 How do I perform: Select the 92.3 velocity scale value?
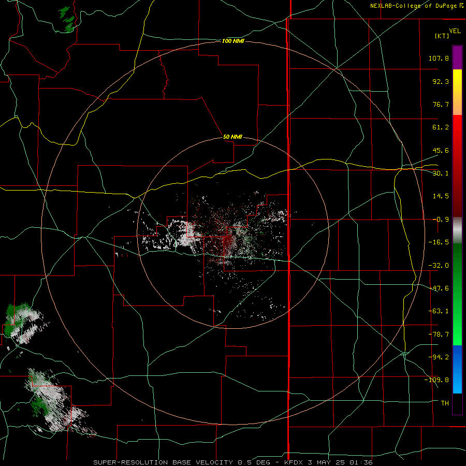[441, 81]
